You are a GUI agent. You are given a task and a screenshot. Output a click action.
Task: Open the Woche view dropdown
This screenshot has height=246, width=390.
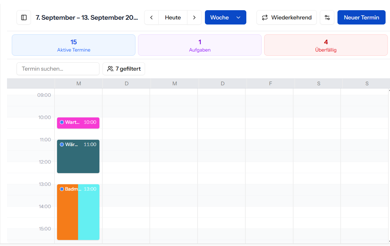pos(226,18)
